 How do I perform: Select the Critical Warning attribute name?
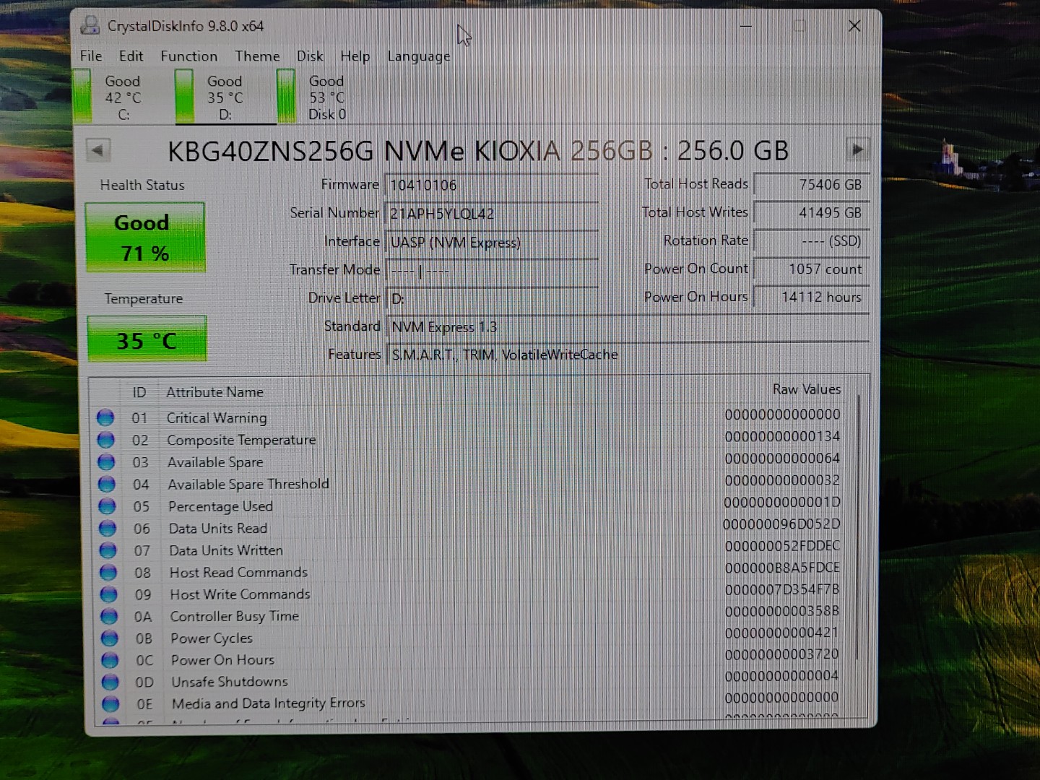tap(217, 417)
